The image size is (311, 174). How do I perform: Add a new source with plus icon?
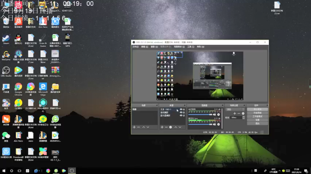coord(162,127)
